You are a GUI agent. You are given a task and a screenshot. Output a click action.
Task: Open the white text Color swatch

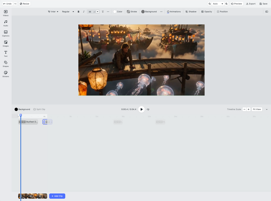click(x=118, y=12)
